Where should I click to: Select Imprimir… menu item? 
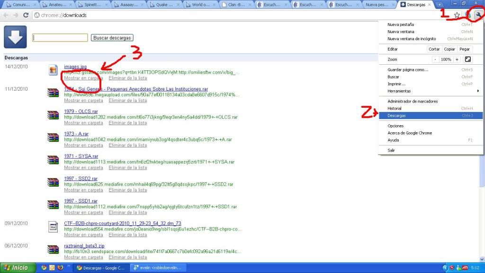coord(430,84)
